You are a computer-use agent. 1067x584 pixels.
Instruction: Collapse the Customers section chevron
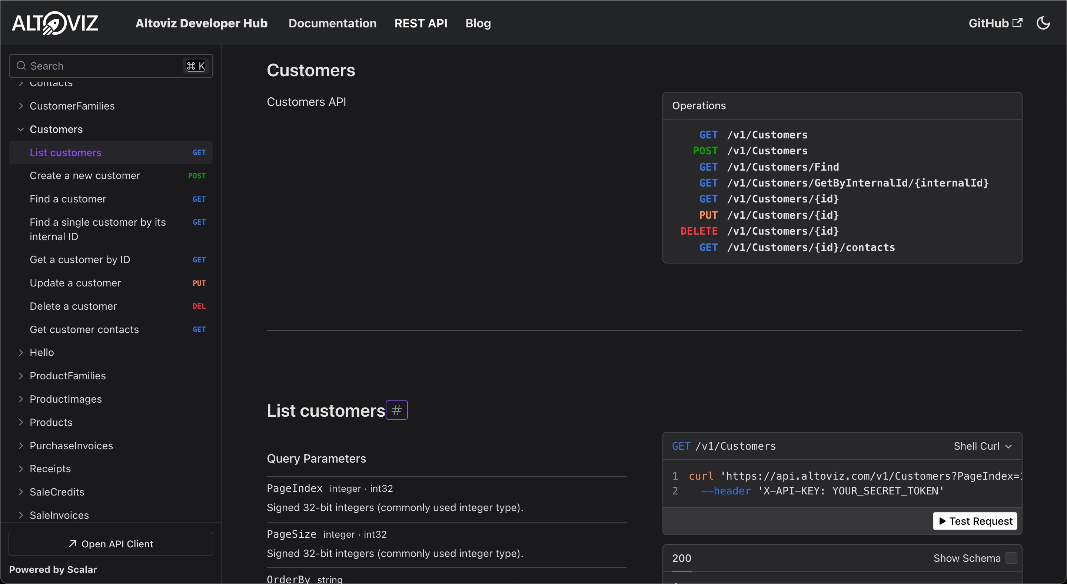point(21,129)
